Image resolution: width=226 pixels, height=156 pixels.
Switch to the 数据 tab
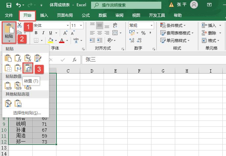103,15
